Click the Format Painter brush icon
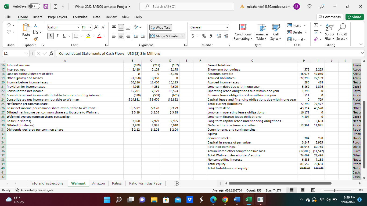This screenshot has width=367, height=206. coord(35,39)
